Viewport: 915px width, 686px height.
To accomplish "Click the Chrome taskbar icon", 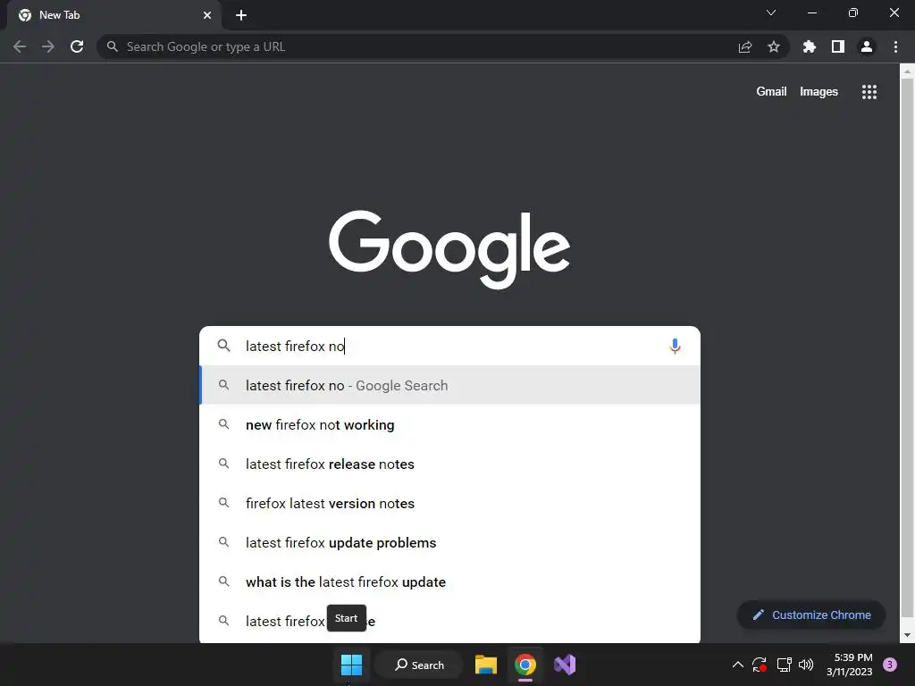I will tap(525, 665).
